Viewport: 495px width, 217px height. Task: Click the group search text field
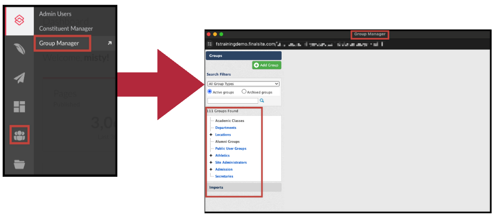(x=233, y=101)
